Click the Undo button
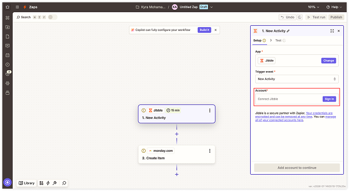This screenshot has width=349, height=191. coord(287,17)
